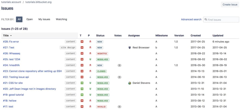
Task: Click the enhancement type icon for #21 CSS for site
Action: [x=82, y=83]
